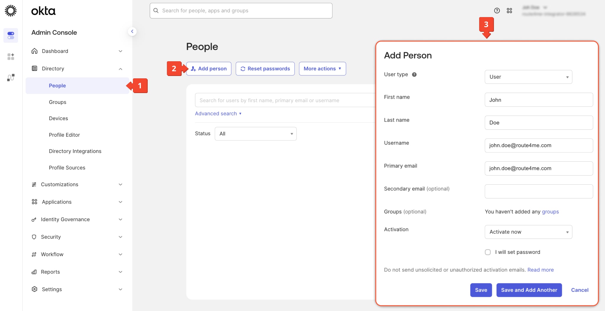The height and width of the screenshot is (311, 605).
Task: Open Groups in the Directory menu
Action: point(58,102)
